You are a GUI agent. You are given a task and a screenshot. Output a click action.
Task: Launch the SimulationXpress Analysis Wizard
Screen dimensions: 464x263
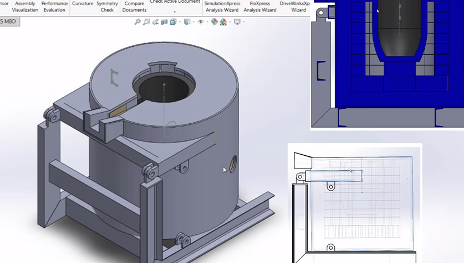[x=222, y=7]
